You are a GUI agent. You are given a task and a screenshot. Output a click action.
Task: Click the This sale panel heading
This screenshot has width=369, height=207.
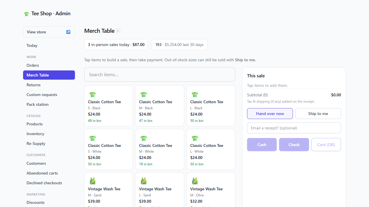pyautogui.click(x=256, y=76)
